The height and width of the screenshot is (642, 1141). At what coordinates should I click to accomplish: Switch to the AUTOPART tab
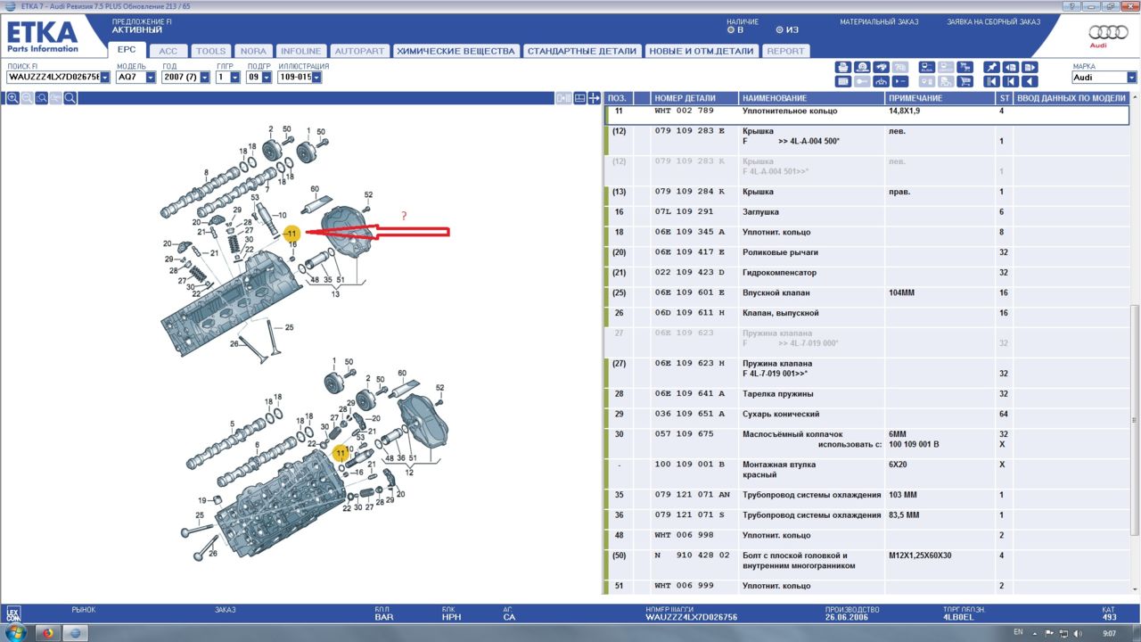click(x=359, y=51)
